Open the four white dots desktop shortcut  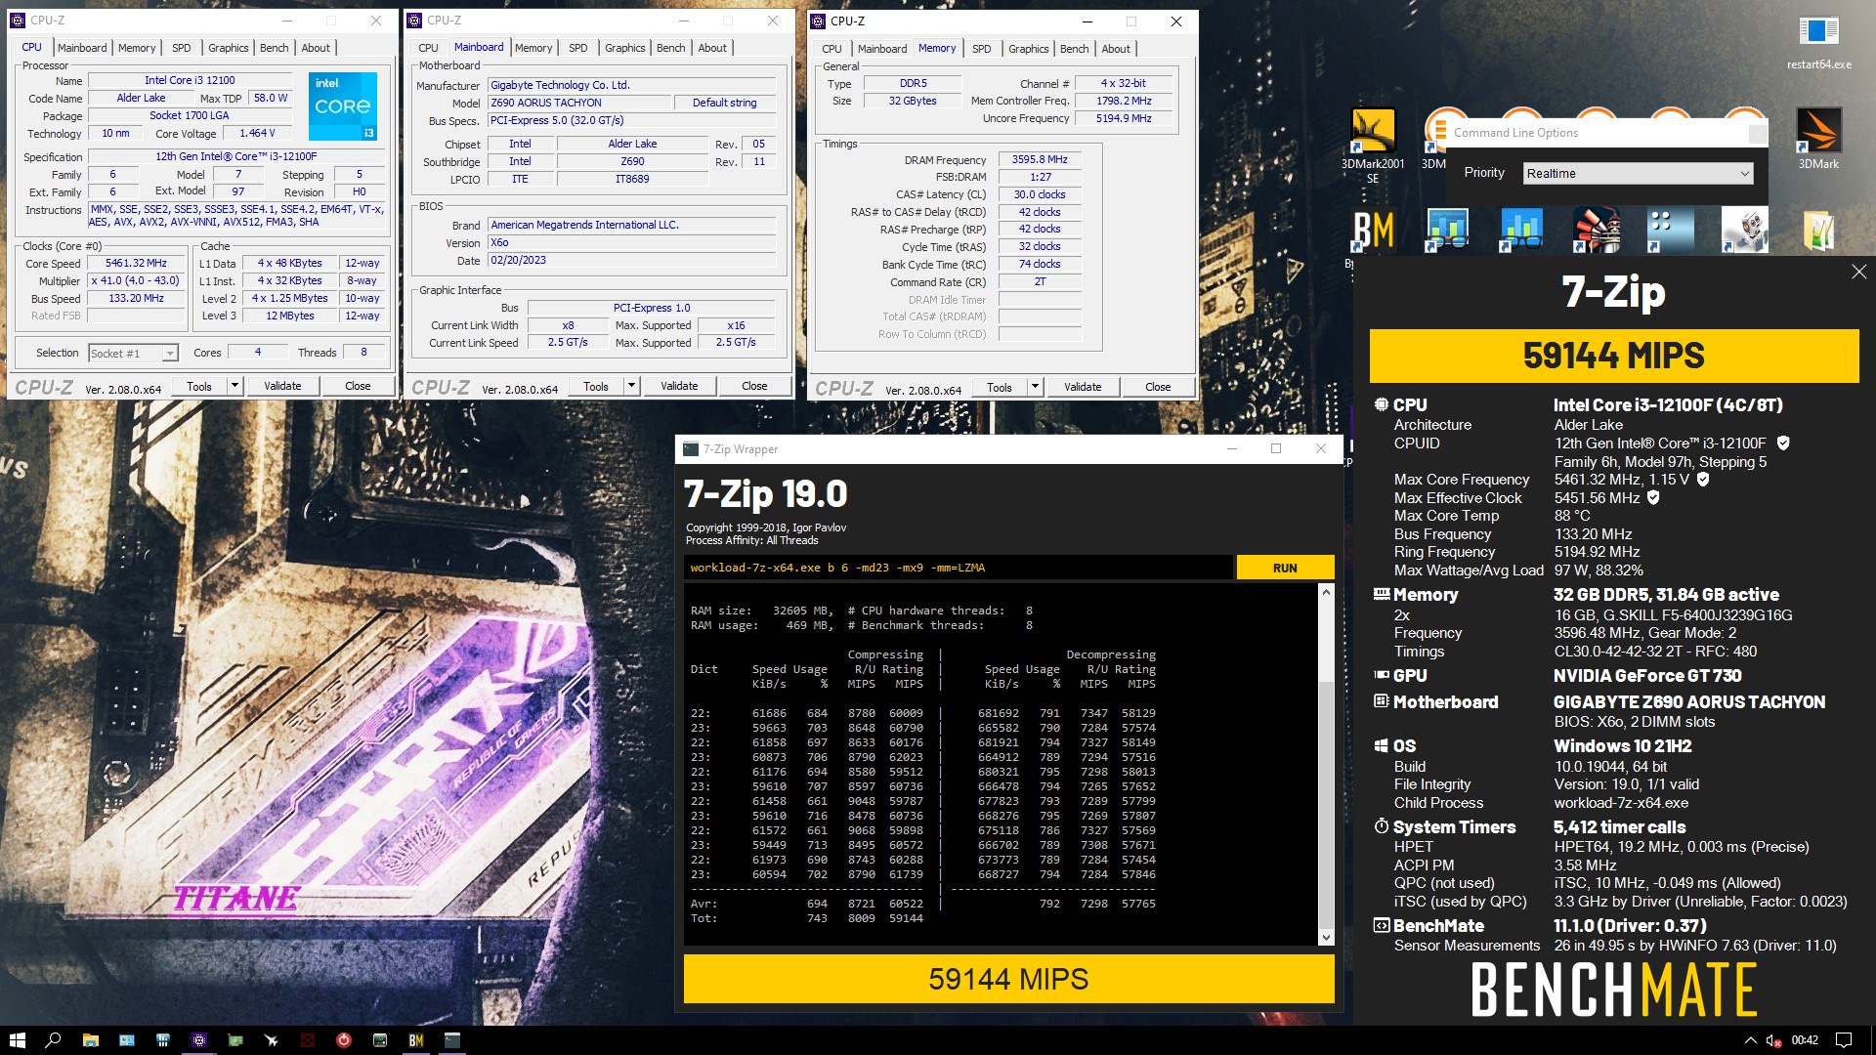[x=1670, y=230]
